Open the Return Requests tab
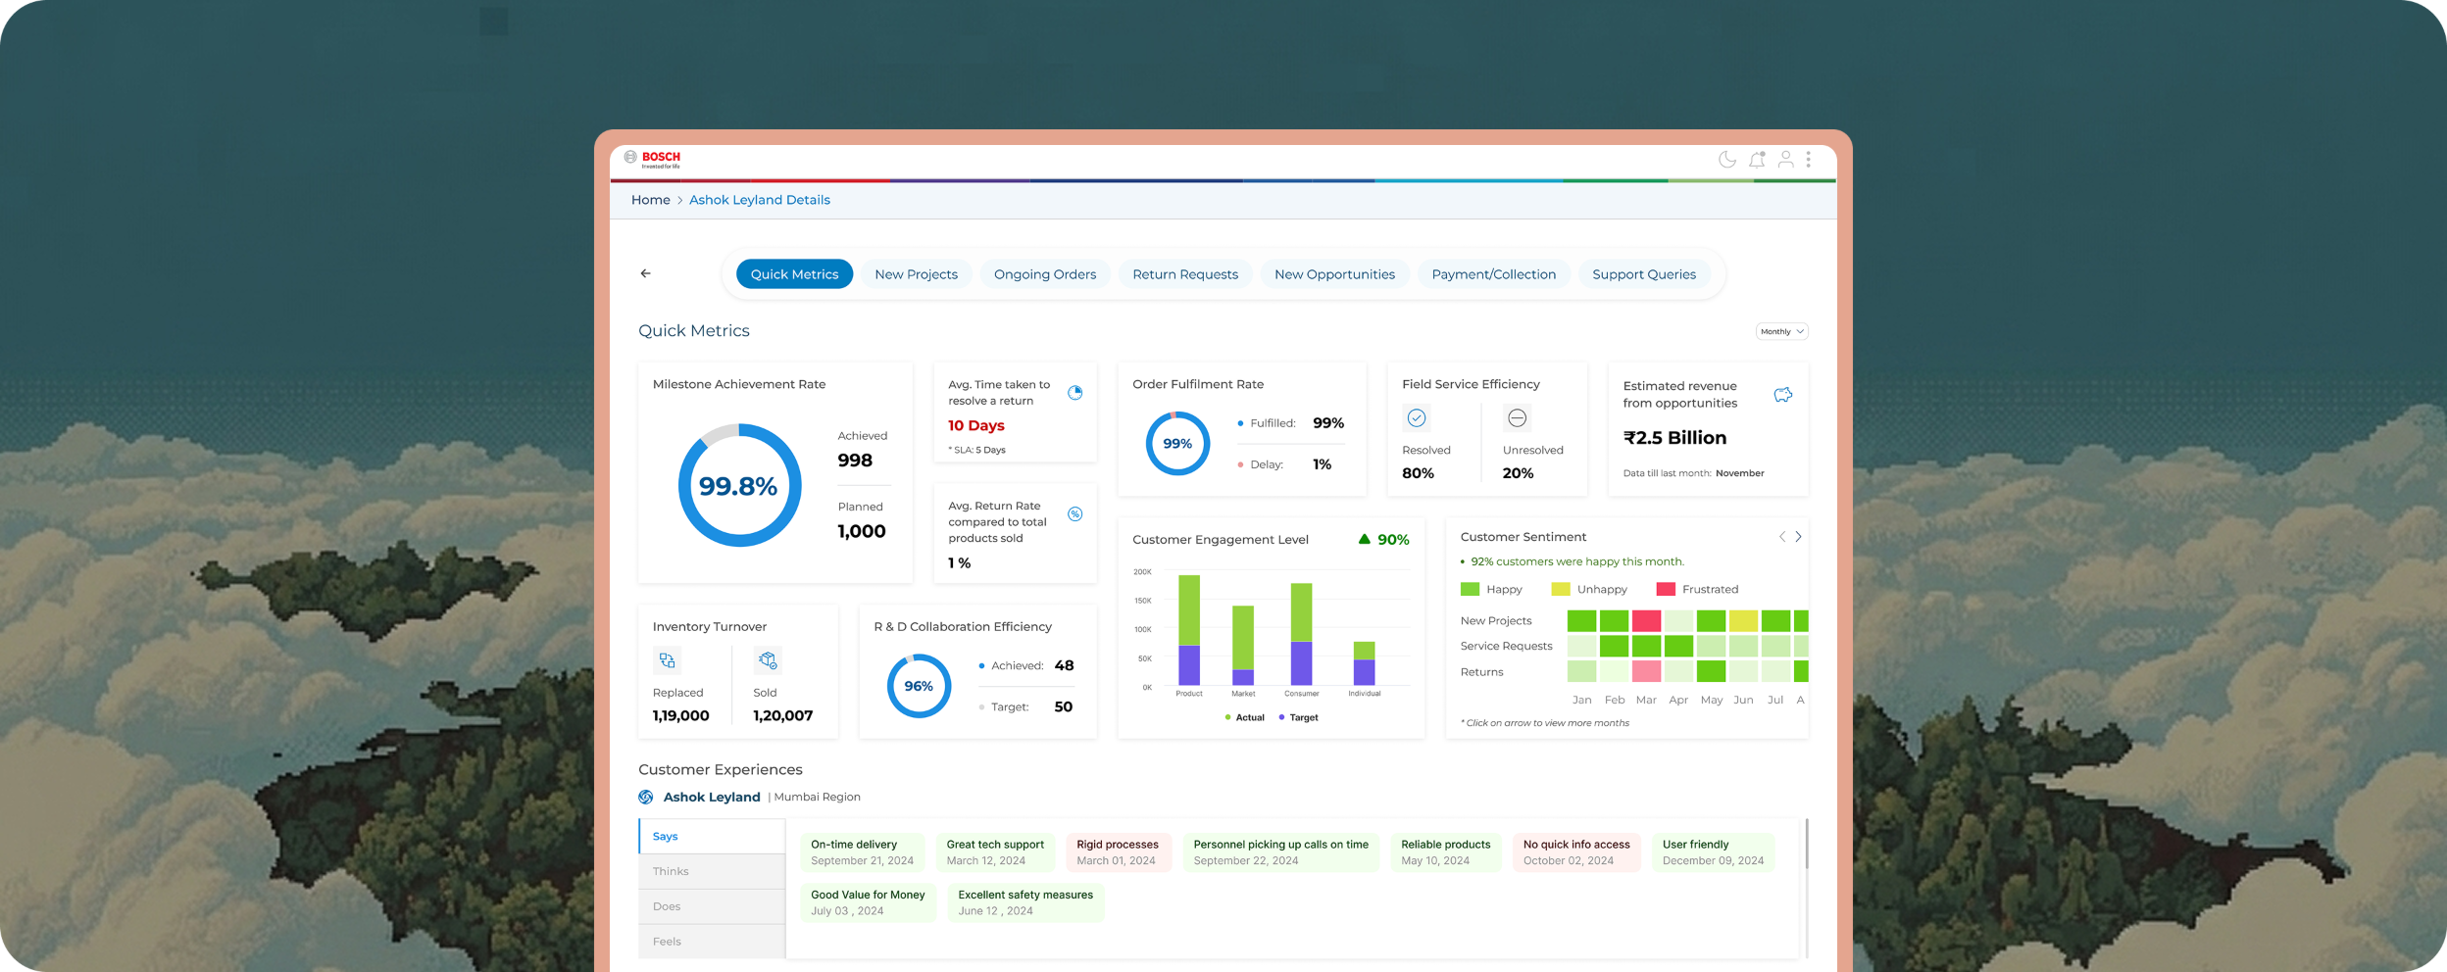The height and width of the screenshot is (972, 2447). tap(1184, 274)
